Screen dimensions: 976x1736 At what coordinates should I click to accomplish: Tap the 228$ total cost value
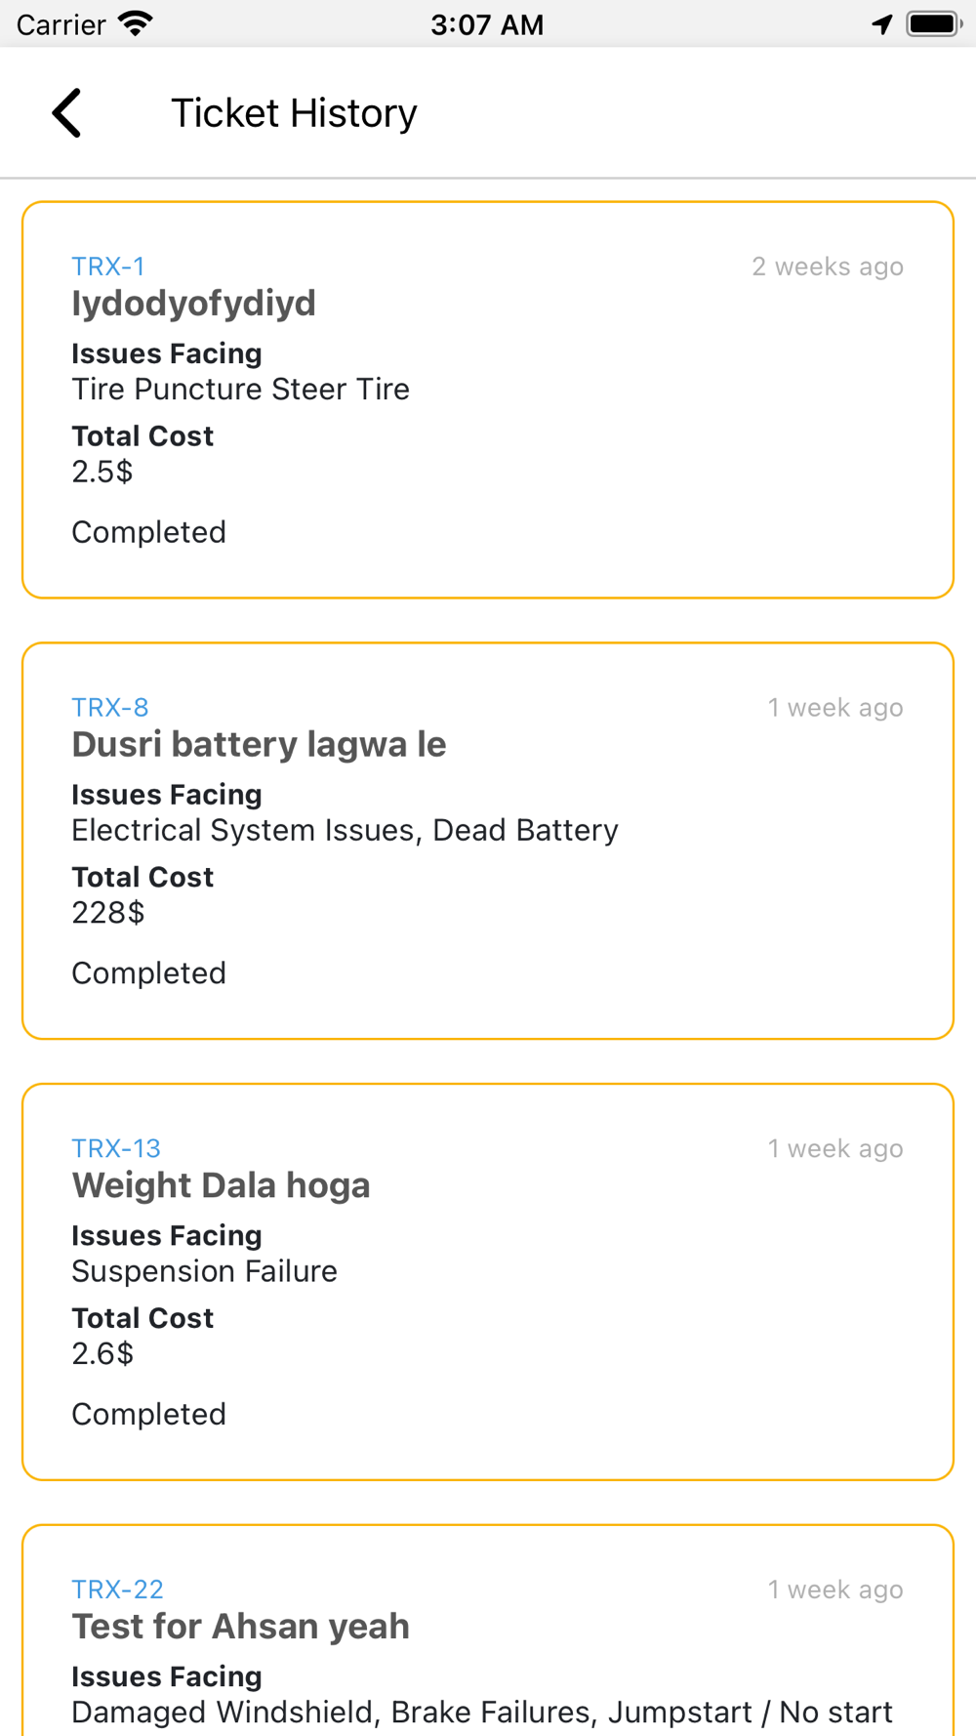pos(108,913)
